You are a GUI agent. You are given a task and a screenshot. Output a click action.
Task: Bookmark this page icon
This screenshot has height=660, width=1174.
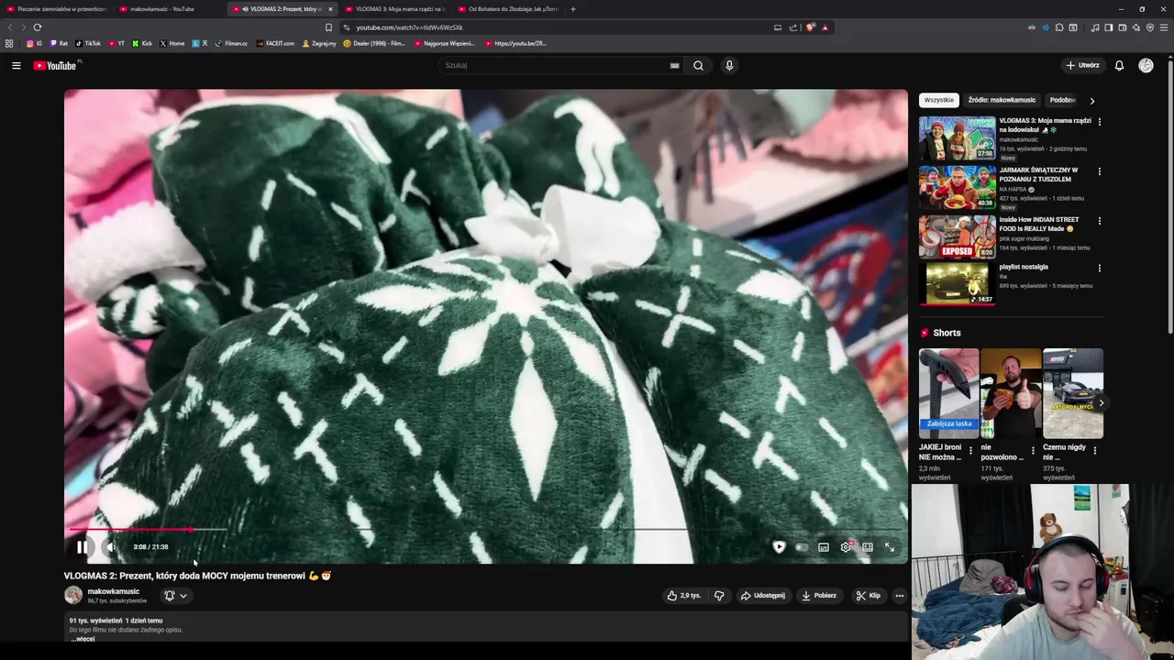(329, 27)
